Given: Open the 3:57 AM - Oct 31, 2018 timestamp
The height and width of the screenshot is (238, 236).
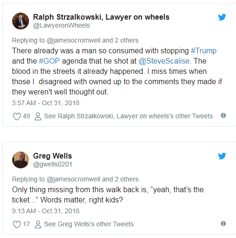Looking at the screenshot, I should click(x=46, y=103).
